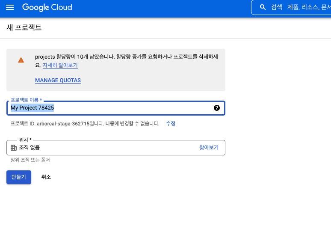Image resolution: width=331 pixels, height=244 pixels.
Task: Click the orange warning triangle icon
Action: click(21, 60)
